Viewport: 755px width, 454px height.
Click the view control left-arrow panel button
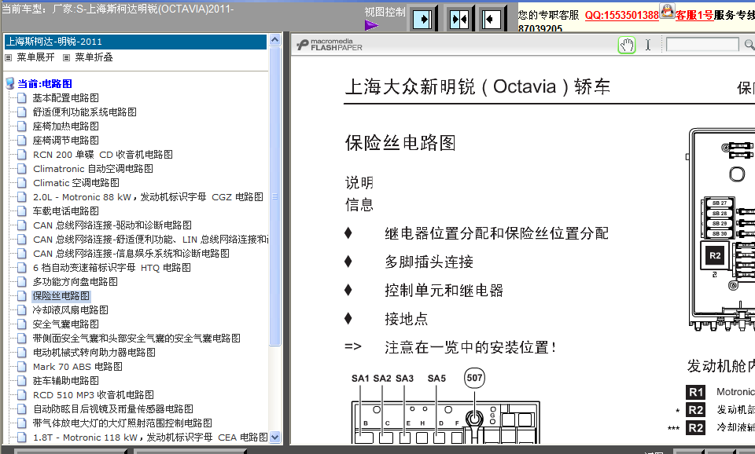pyautogui.click(x=491, y=19)
